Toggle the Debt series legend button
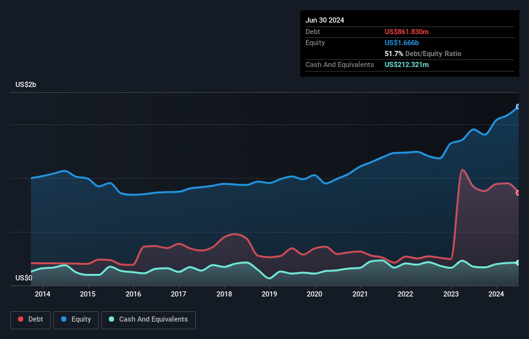 click(30, 320)
